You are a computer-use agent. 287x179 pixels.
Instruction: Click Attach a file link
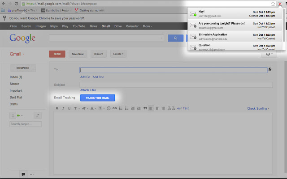(88, 90)
